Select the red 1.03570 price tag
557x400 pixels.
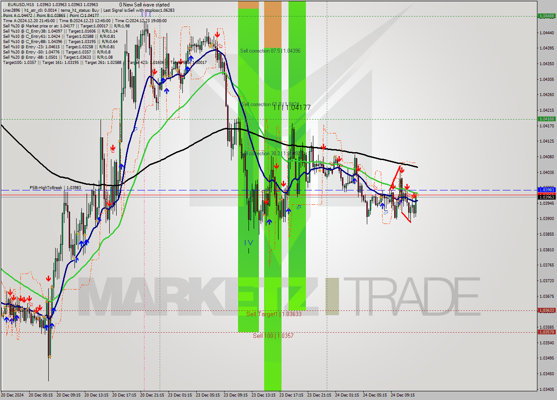click(547, 332)
